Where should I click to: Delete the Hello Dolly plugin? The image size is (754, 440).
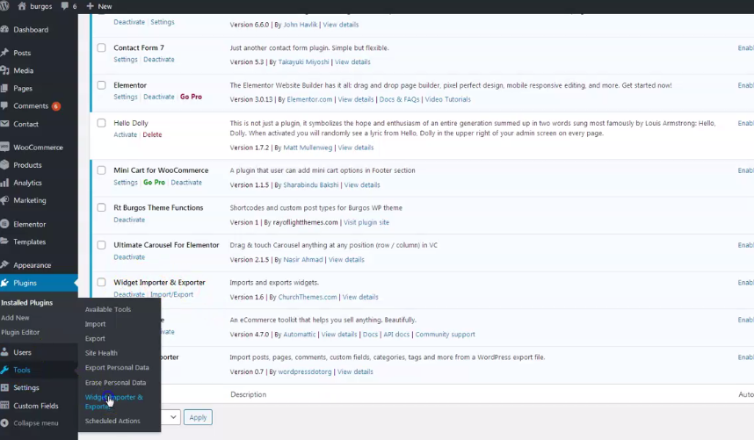(x=152, y=134)
